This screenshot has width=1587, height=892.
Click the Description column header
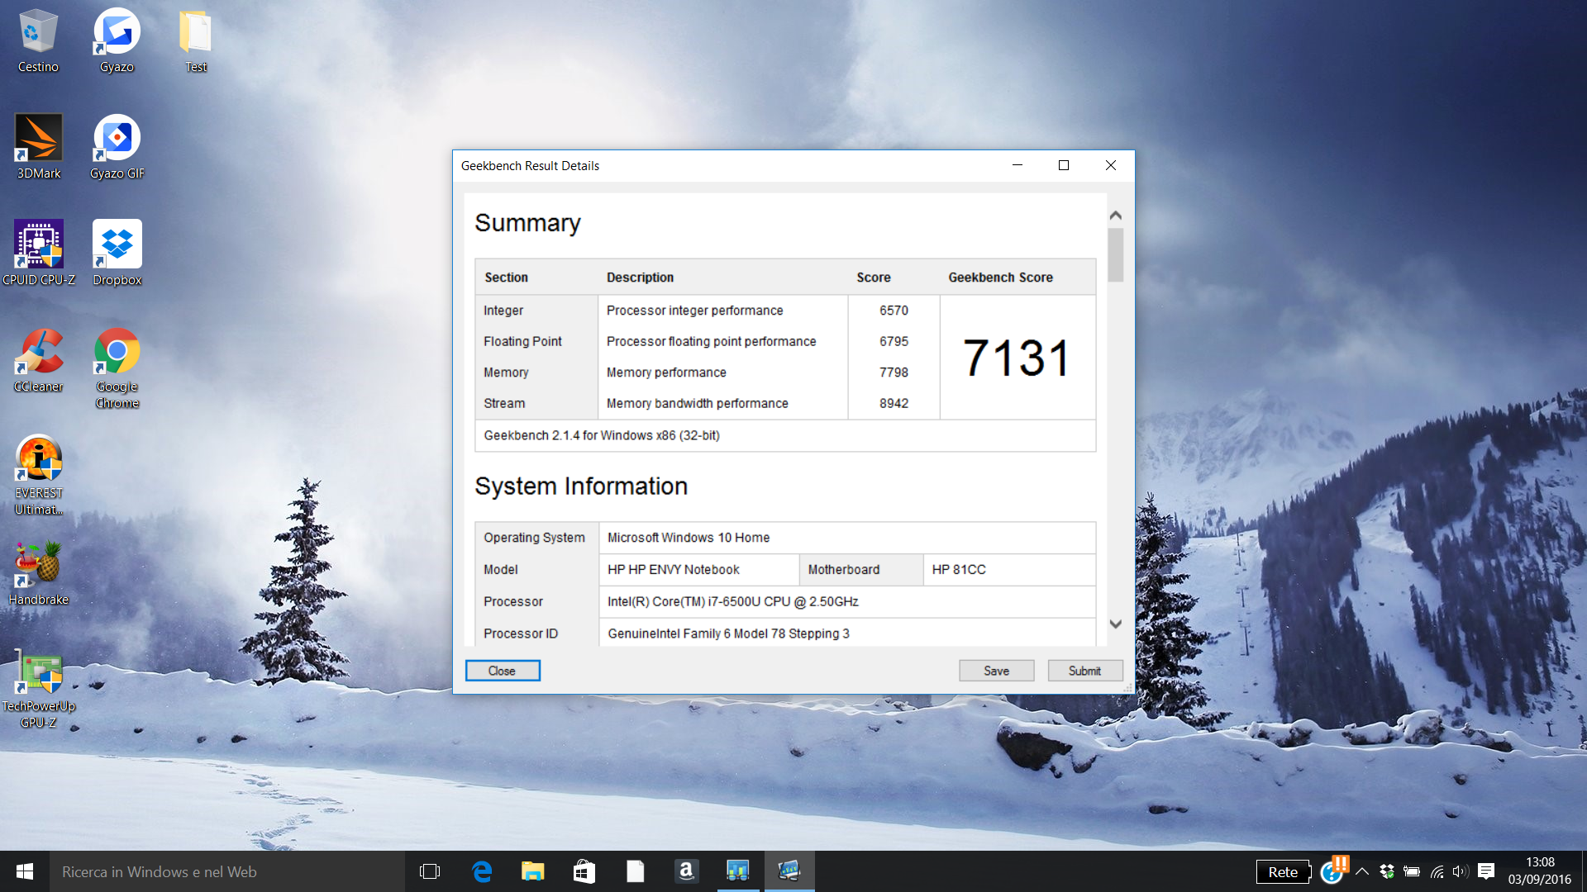click(640, 278)
